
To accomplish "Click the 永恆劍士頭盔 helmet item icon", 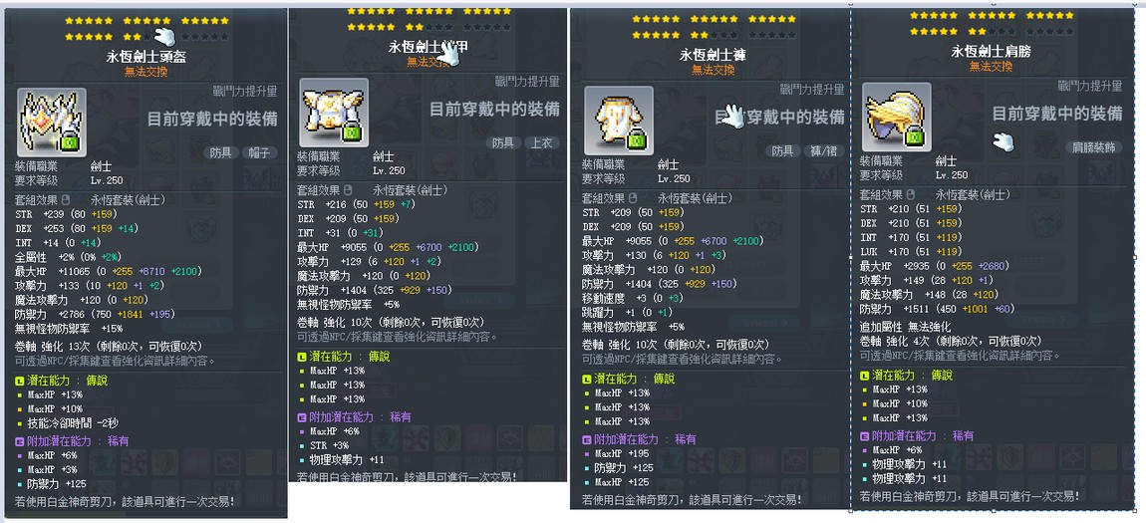I will (x=51, y=122).
